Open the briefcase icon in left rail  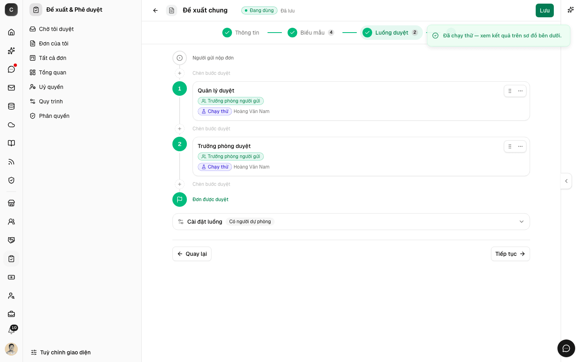11,314
